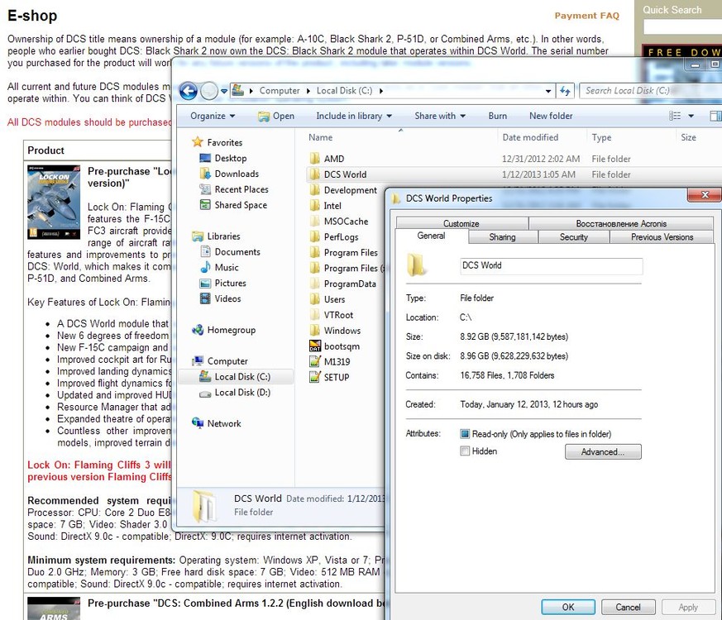Switch to the Security tab
Image resolution: width=722 pixels, height=620 pixels.
click(574, 236)
